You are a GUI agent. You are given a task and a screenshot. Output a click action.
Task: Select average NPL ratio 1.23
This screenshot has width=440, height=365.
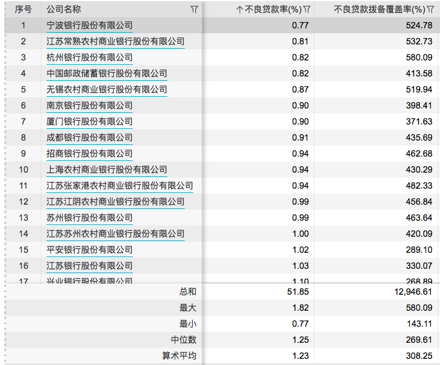click(x=300, y=356)
